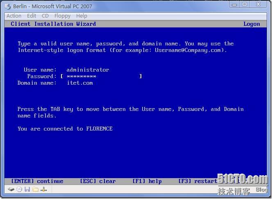Click the network adapter status icon
272x199 pixels.
43,189
